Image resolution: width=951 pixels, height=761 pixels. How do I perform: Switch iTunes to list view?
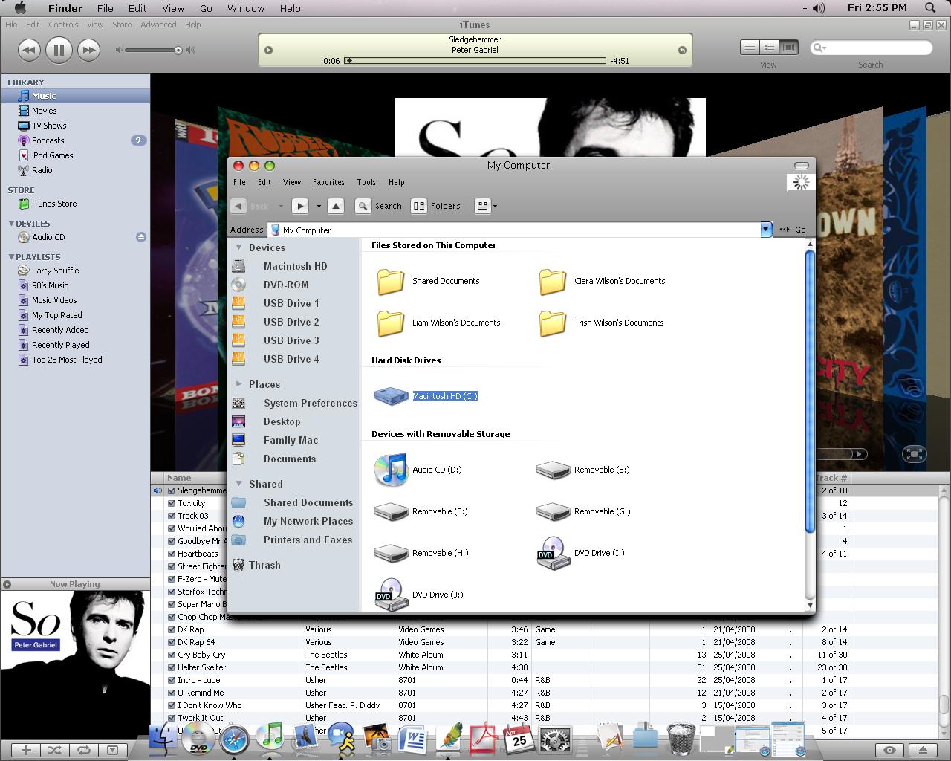pos(750,47)
